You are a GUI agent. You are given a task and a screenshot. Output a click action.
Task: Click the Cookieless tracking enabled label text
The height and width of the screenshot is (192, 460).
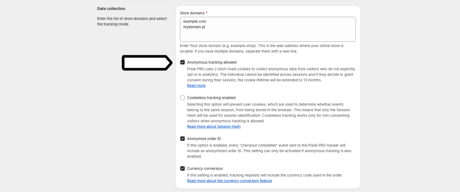pos(211,98)
